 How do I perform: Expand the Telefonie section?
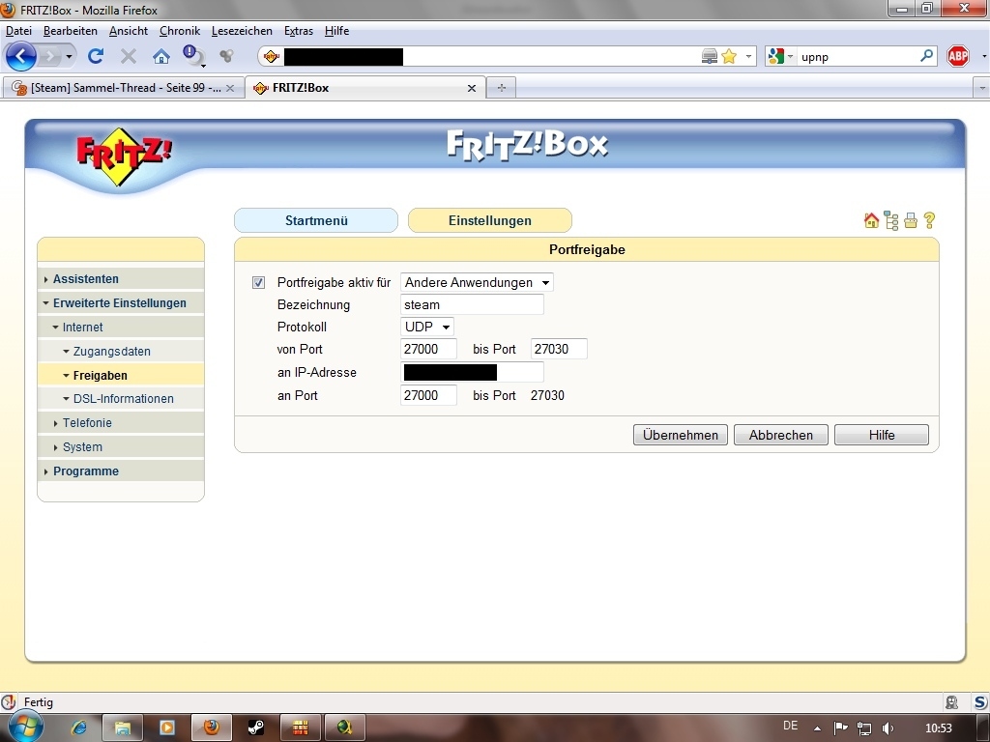(x=86, y=423)
